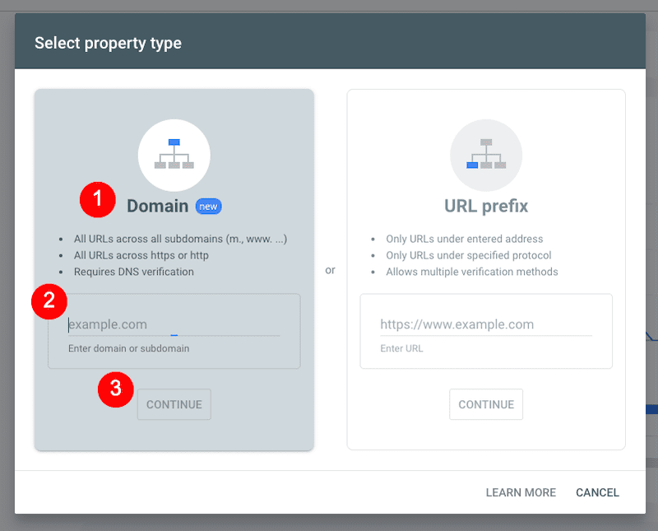Click the 'Enter domain or subdomain' helper text
658x531 pixels.
tap(129, 348)
